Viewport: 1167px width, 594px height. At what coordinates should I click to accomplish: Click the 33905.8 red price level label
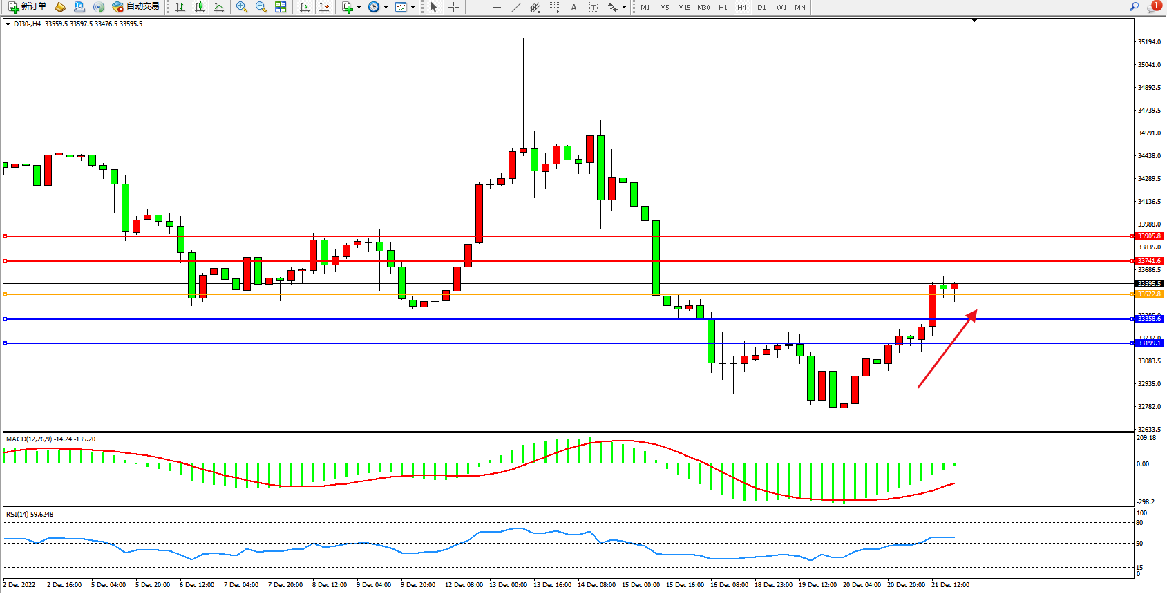tap(1149, 236)
